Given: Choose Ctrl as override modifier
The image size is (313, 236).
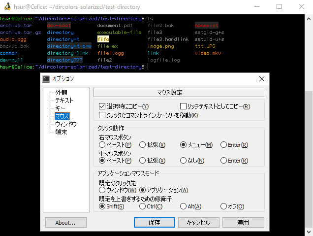Looking at the screenshot, I should [x=143, y=206].
